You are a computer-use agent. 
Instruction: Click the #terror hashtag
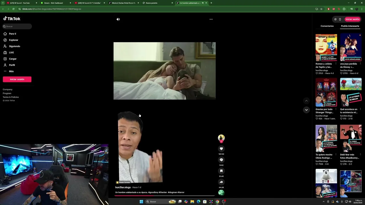[181, 192]
